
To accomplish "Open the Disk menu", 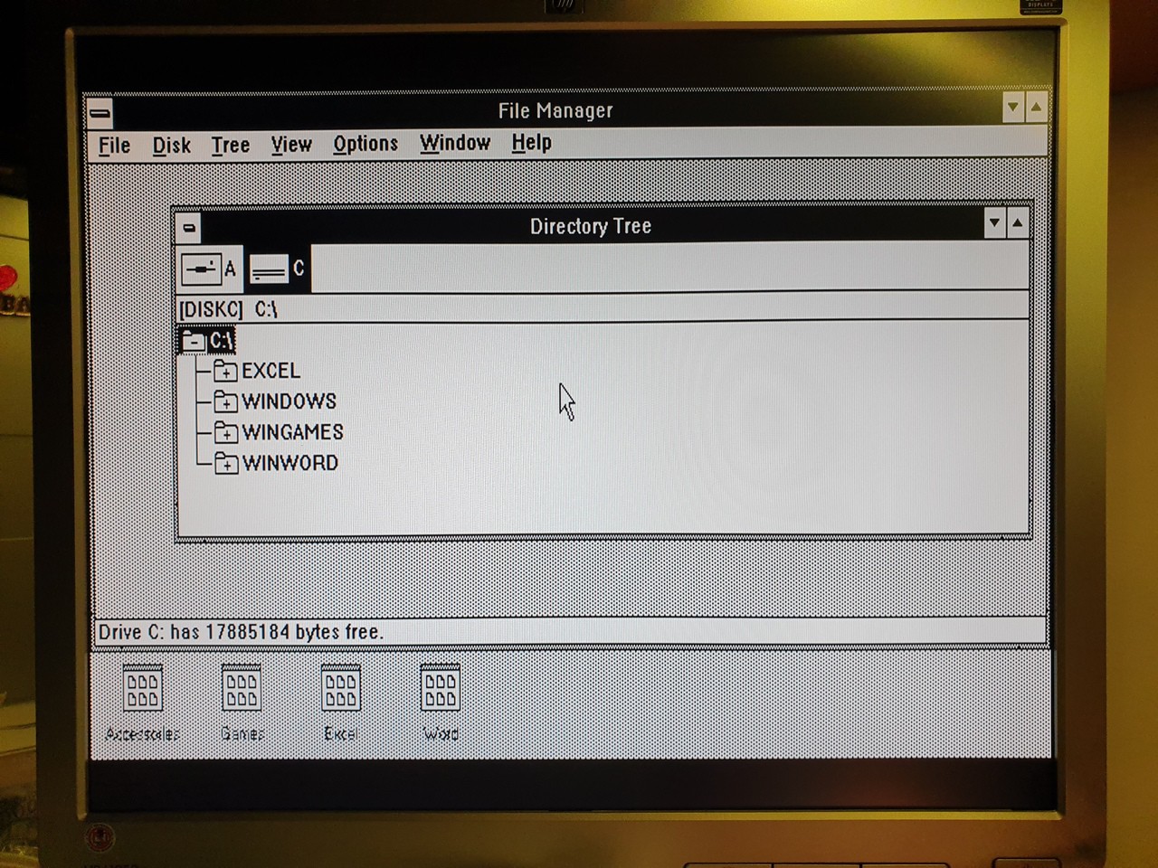I will 171,146.
